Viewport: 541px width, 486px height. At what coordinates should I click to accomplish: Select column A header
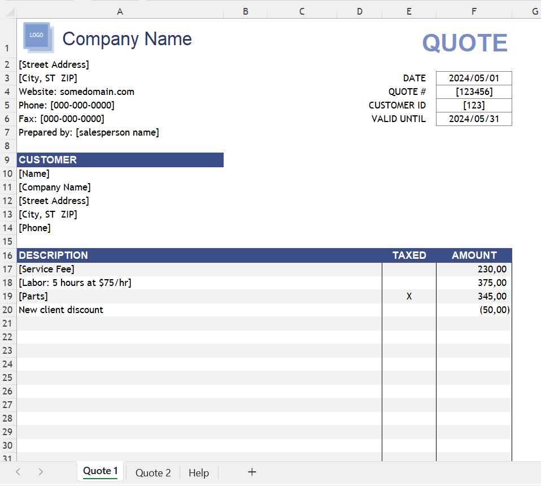coord(120,12)
